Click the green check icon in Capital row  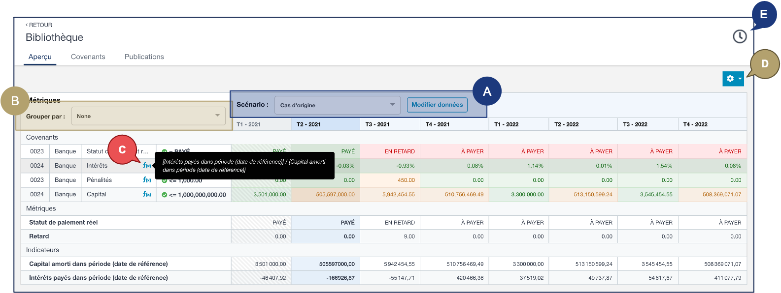tap(165, 195)
